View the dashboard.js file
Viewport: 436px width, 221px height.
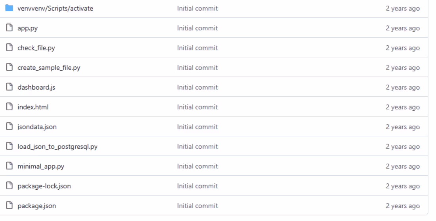tap(36, 87)
